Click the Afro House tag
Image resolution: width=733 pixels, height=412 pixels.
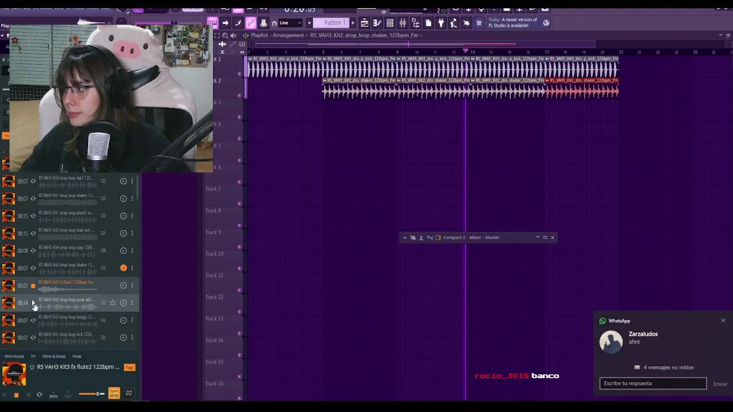14,356
